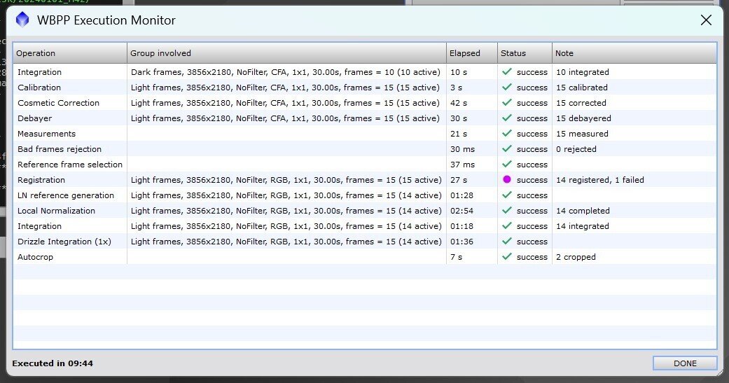Click the 02:54 elapsed time
729x383 pixels.
[461, 211]
